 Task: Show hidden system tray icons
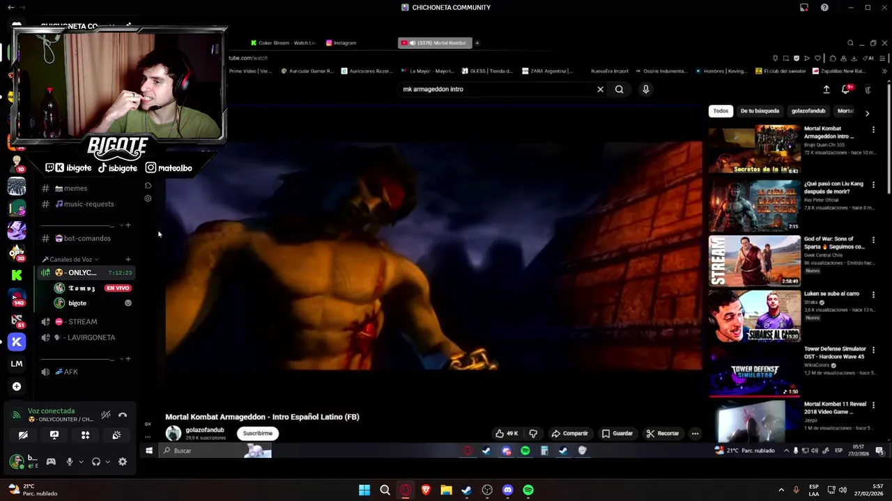click(x=781, y=490)
